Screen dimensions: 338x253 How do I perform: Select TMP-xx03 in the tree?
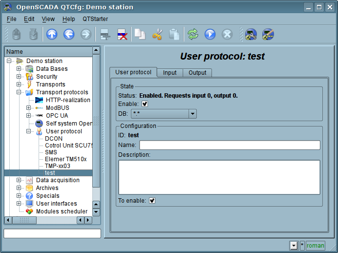tap(58, 166)
